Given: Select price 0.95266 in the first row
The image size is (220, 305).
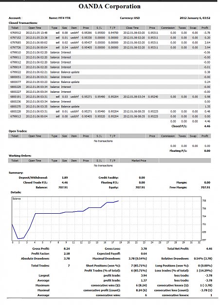Looking at the screenshot, I should click(87, 33).
